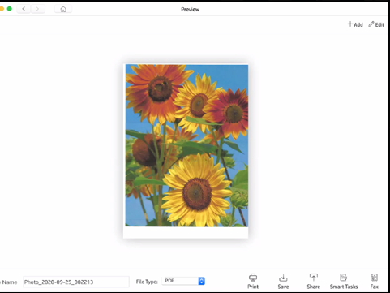
Task: Select the sunflower scan preview
Action: pyautogui.click(x=186, y=151)
